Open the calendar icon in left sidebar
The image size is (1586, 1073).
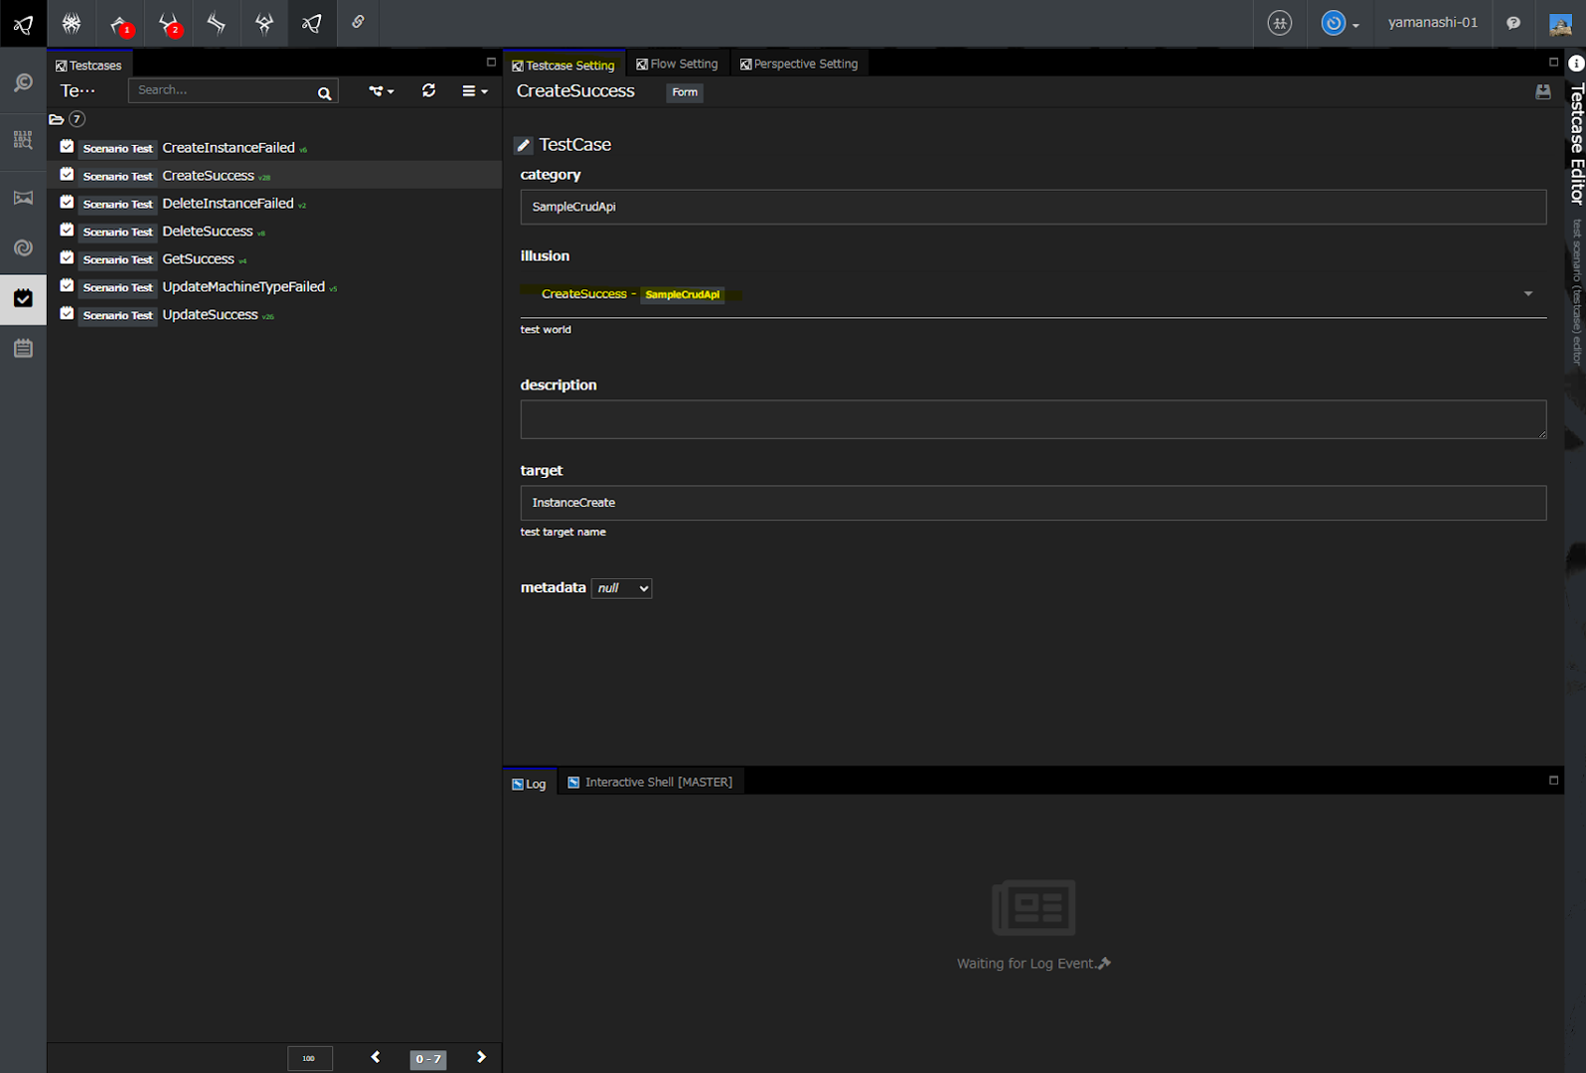(x=23, y=349)
